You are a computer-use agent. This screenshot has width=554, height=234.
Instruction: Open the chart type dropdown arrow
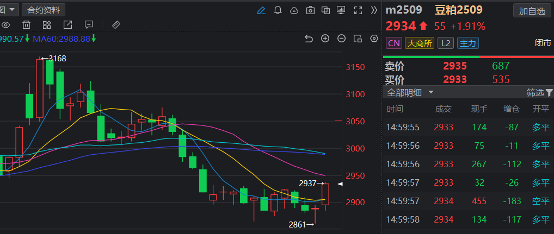(x=11, y=10)
